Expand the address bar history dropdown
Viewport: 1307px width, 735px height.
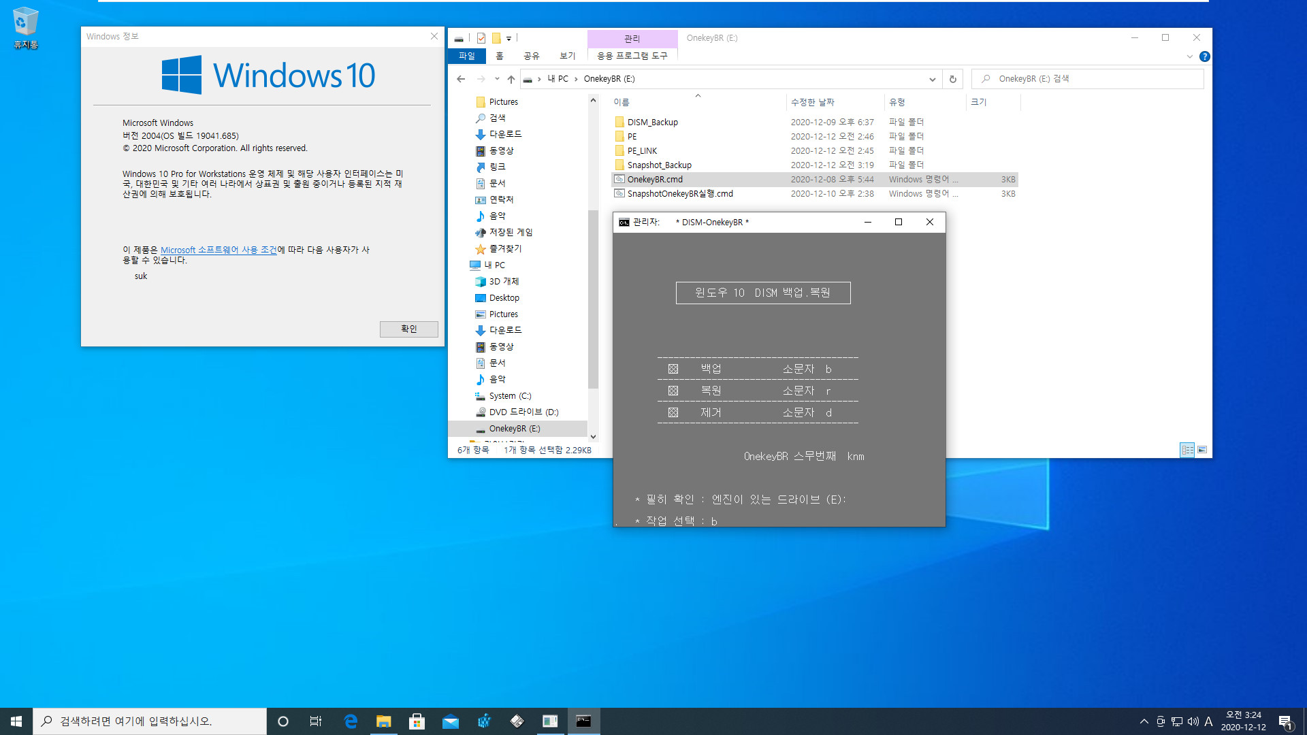point(932,79)
